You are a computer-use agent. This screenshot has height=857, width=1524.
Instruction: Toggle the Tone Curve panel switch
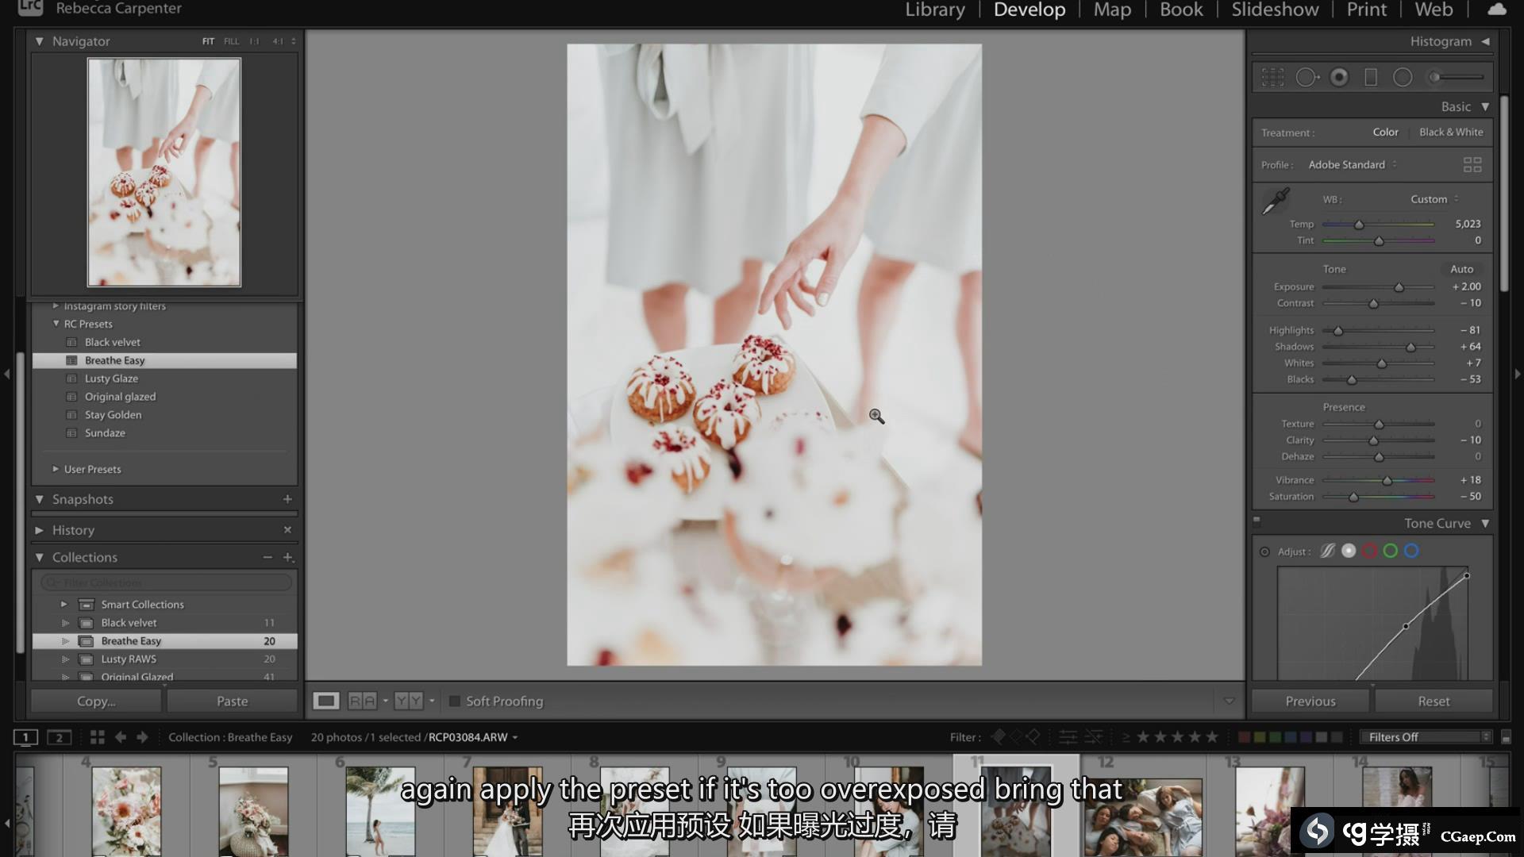pyautogui.click(x=1257, y=521)
